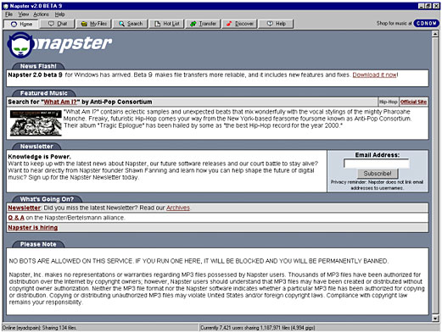This screenshot has width=442, height=333.
Task: Click the Download it now link
Action: [x=374, y=75]
